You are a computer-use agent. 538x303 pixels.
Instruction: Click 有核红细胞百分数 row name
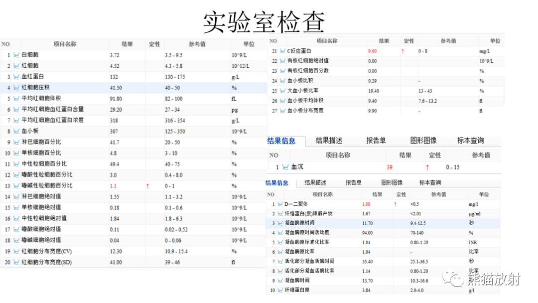pyautogui.click(x=308, y=71)
